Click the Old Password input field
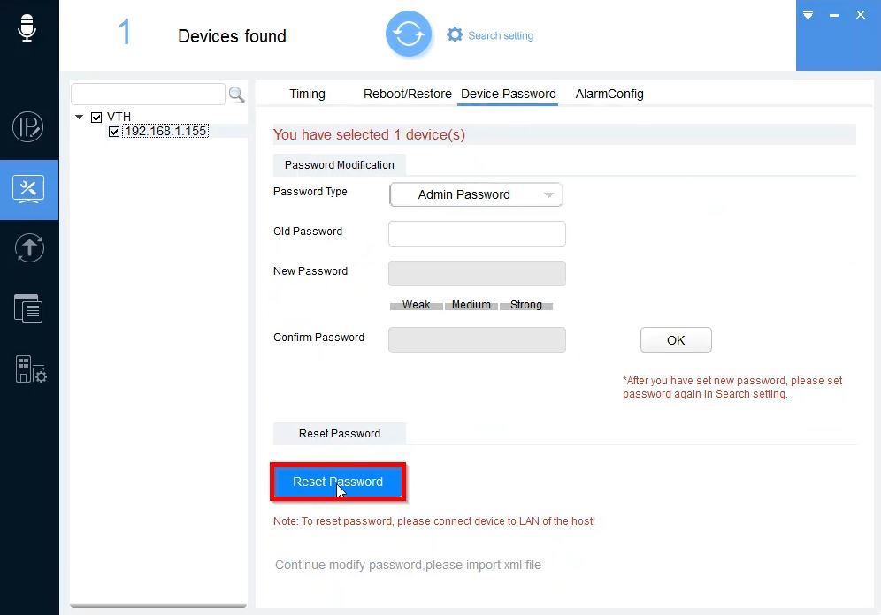 [x=477, y=233]
